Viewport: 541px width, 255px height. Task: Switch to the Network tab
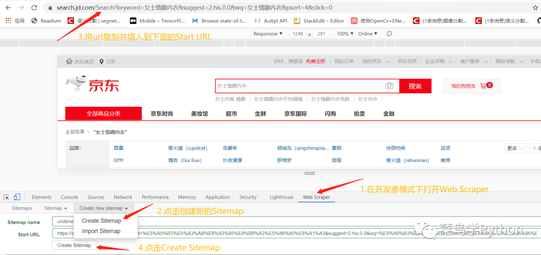123,197
